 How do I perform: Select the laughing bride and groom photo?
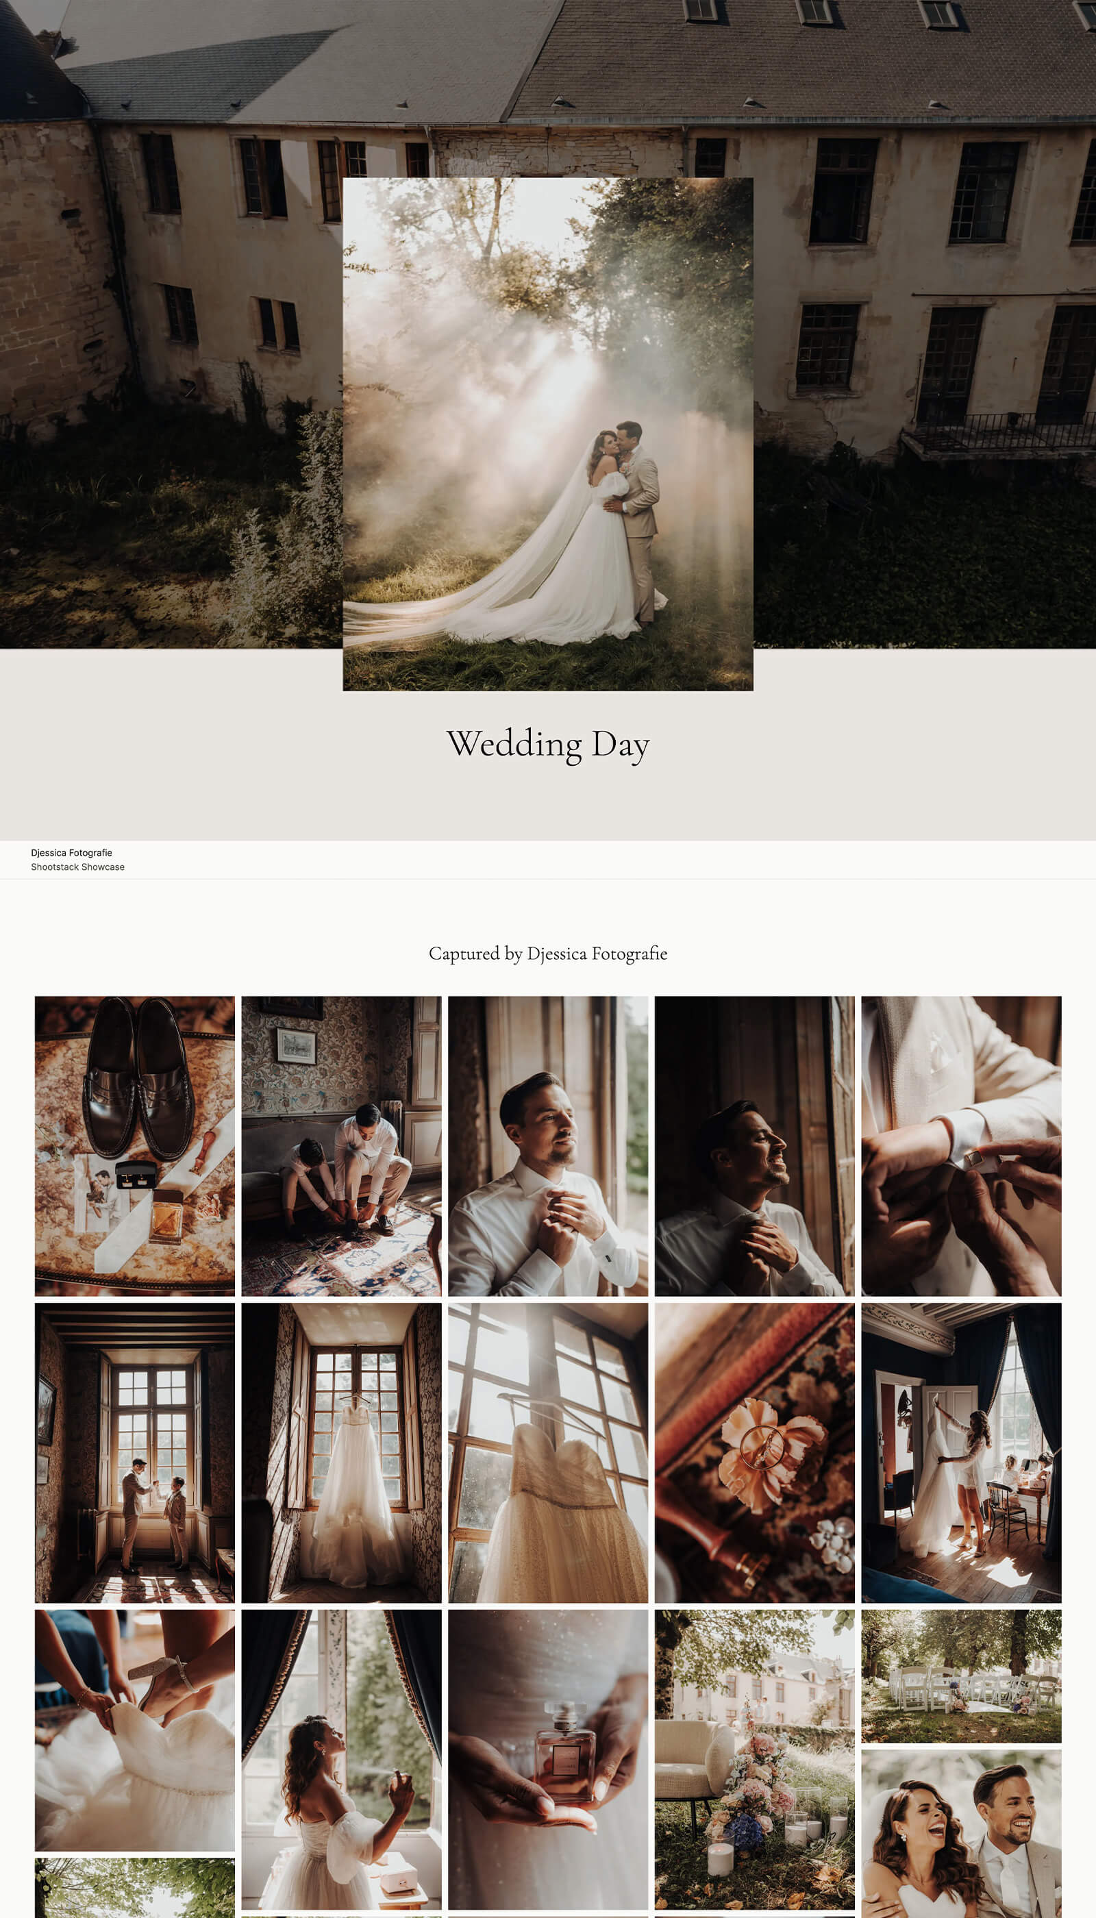[961, 1834]
